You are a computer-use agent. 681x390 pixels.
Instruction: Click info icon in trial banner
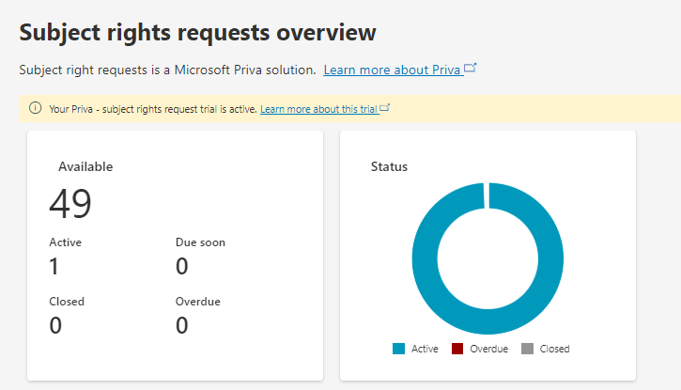pyautogui.click(x=36, y=108)
